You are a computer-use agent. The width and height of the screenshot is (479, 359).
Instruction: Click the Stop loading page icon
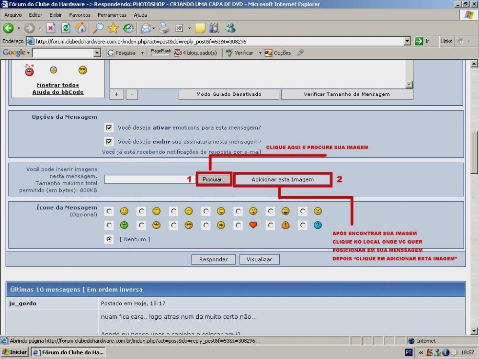(51, 28)
